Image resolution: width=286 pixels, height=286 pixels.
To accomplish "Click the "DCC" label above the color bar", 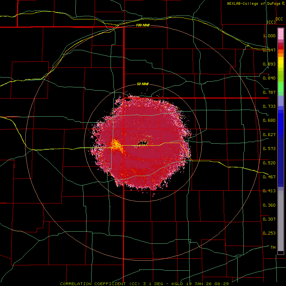I will pos(279,19).
